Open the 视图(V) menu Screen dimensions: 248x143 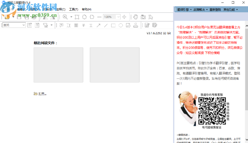(35, 9)
